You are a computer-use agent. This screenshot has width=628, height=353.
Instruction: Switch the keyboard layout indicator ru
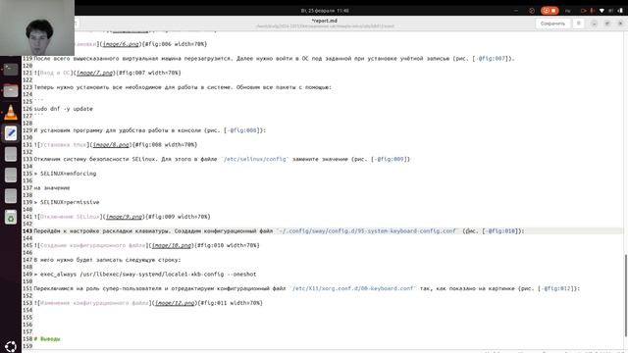[567, 11]
